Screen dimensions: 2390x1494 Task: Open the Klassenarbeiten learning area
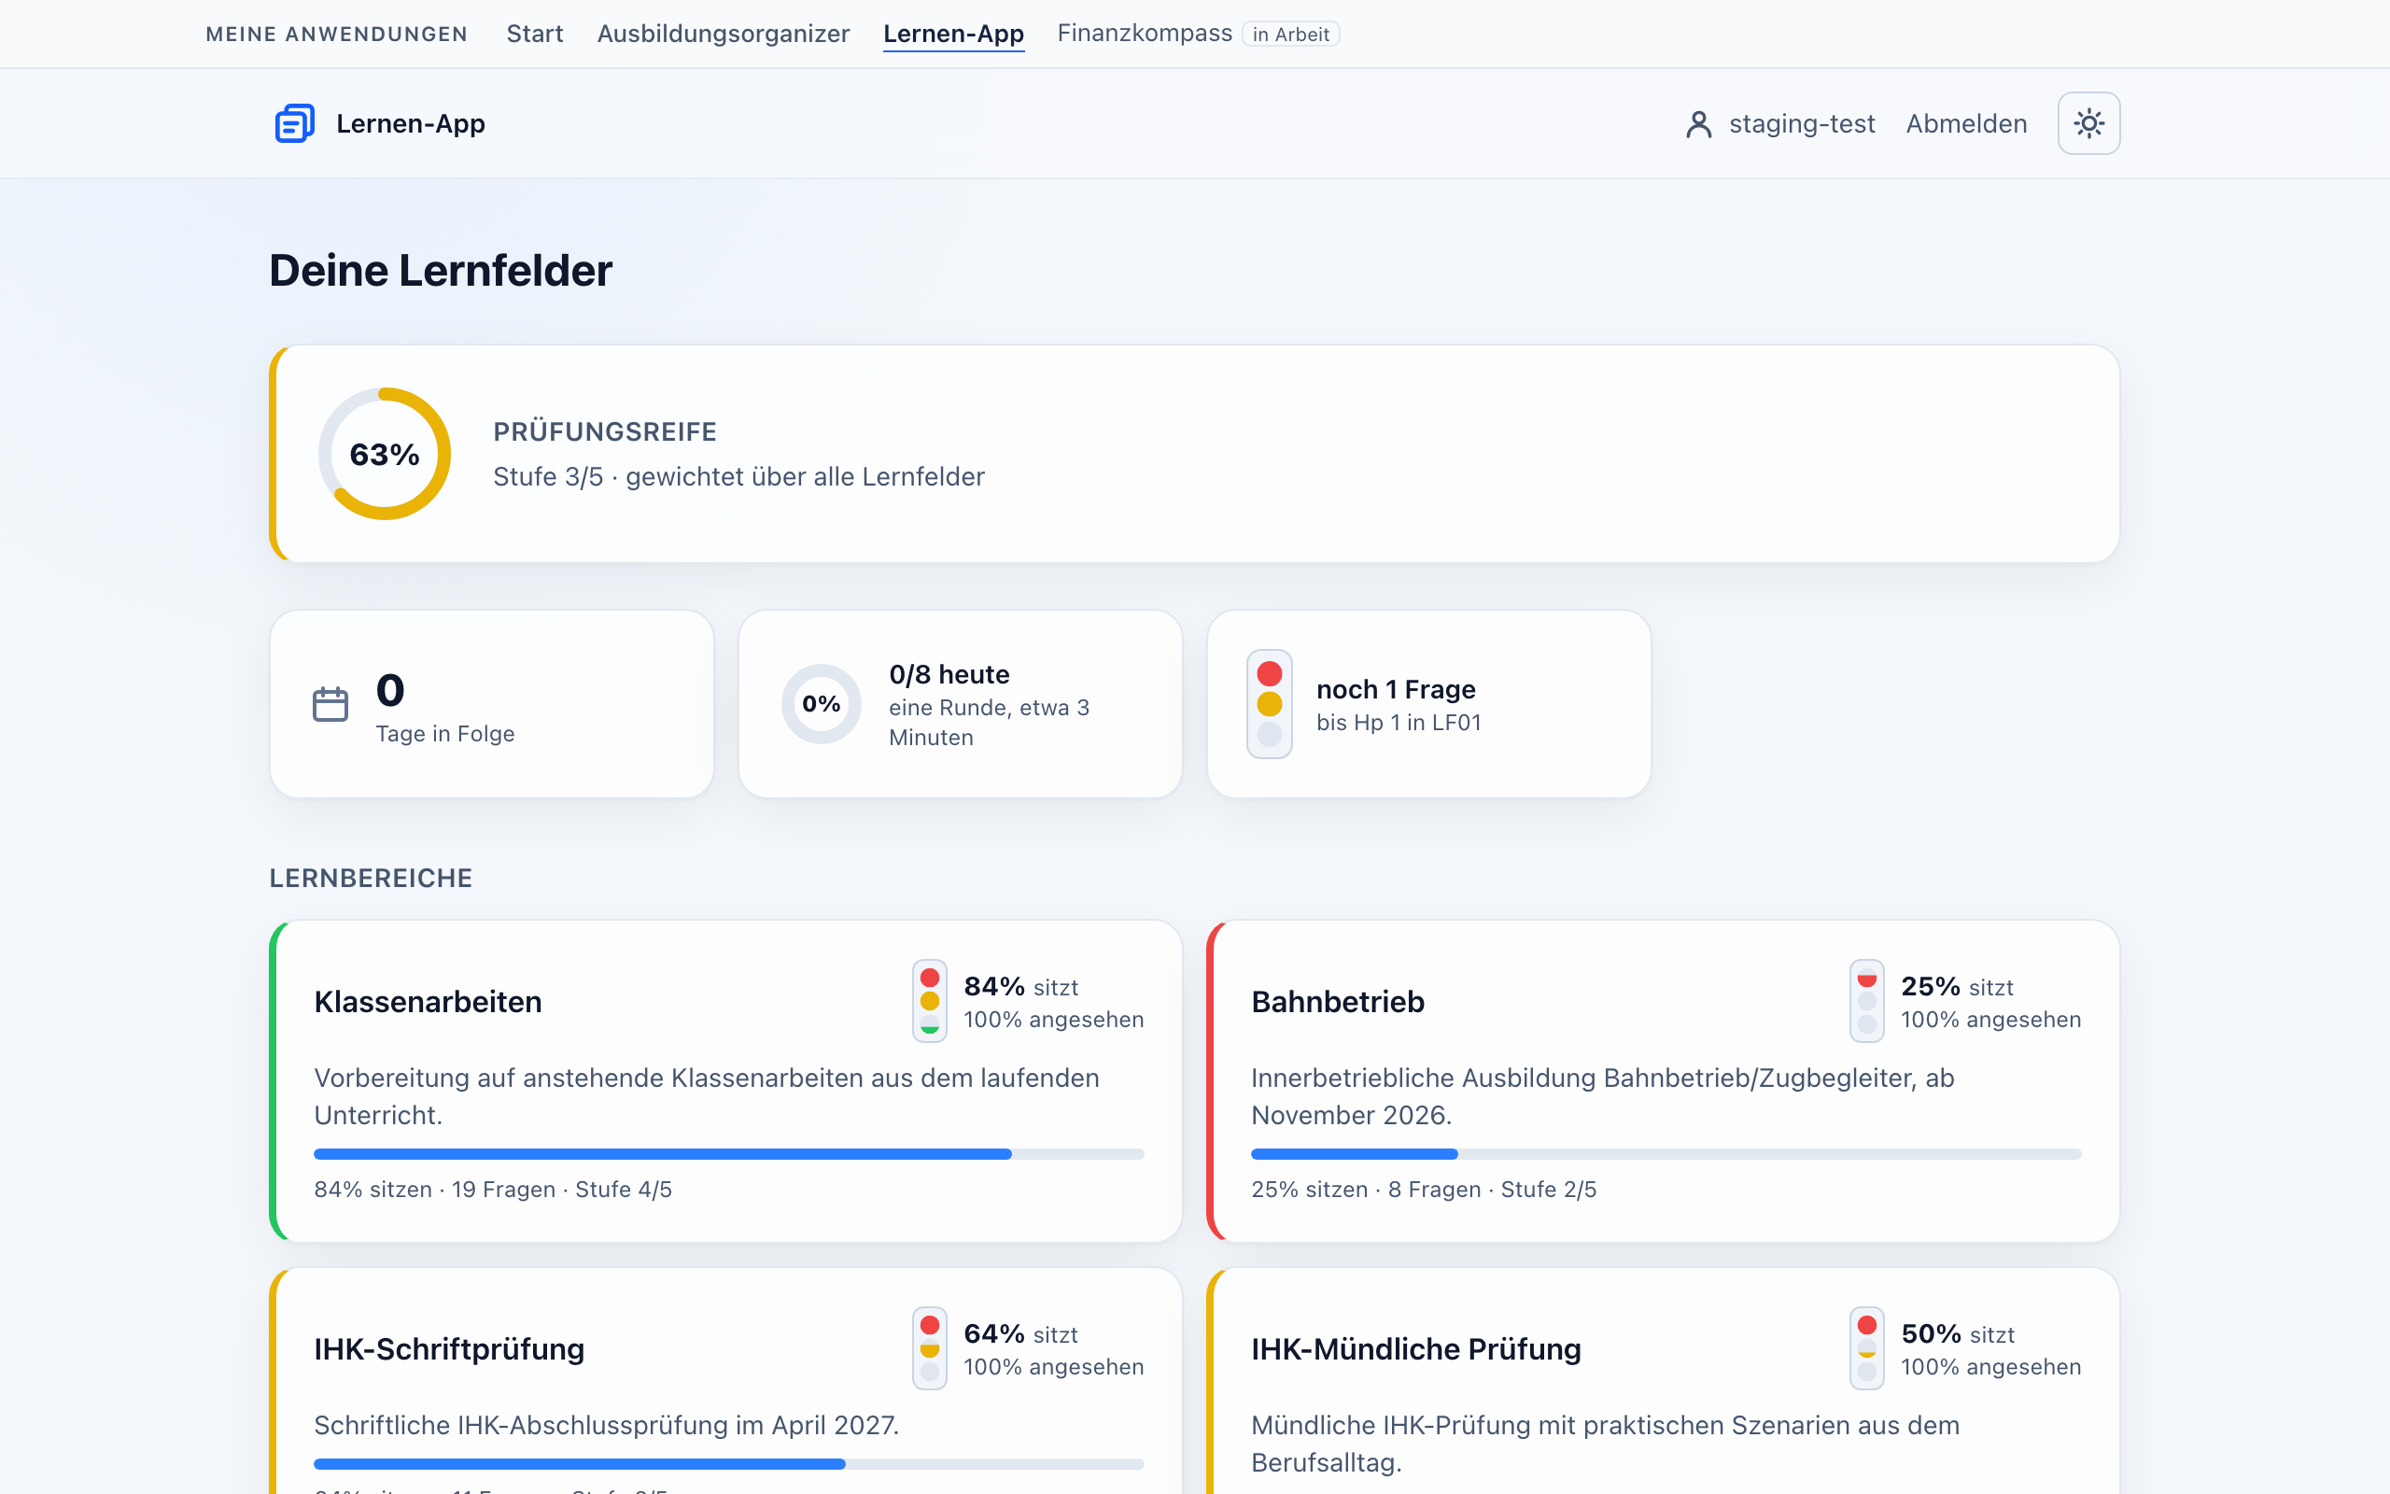point(726,1081)
